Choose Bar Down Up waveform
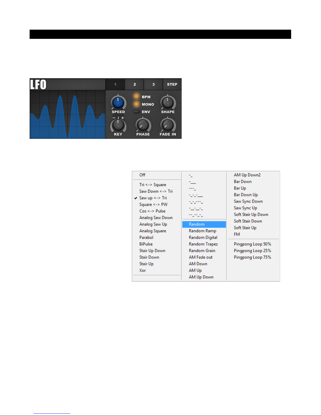The width and height of the screenshot is (321, 416). click(246, 195)
